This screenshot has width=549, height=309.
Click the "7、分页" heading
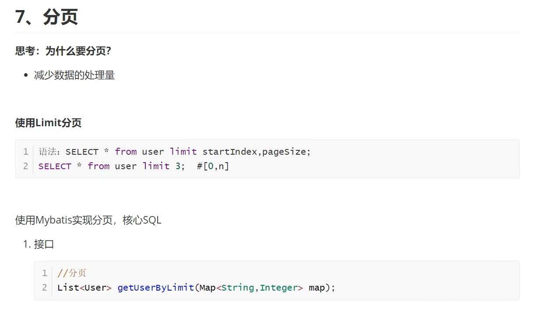click(x=46, y=17)
